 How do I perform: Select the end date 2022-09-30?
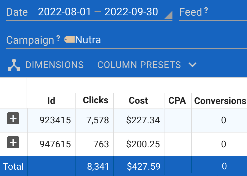131,12
